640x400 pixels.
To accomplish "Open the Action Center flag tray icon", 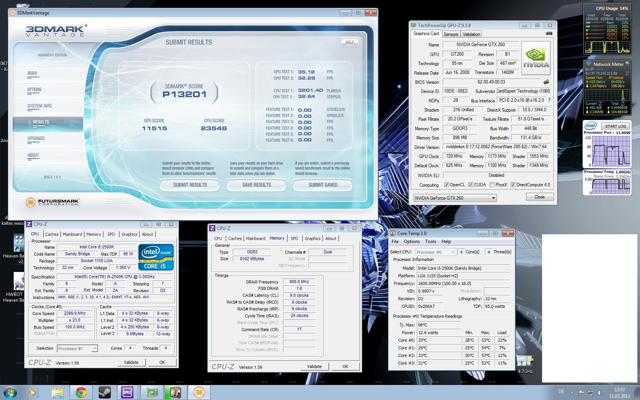I will tap(581, 392).
